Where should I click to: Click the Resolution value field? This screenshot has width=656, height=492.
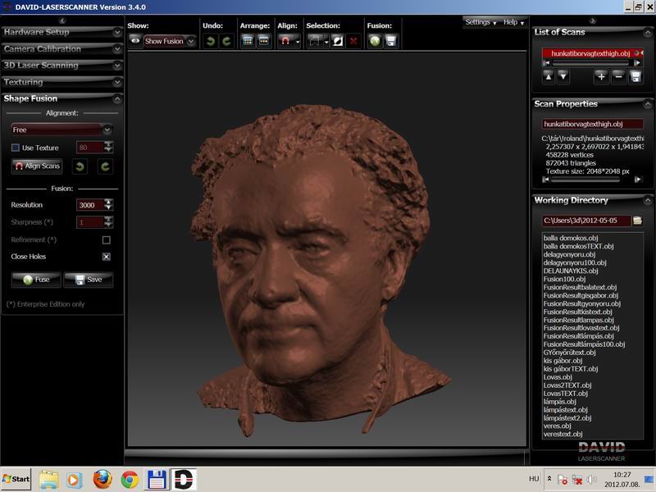click(89, 205)
